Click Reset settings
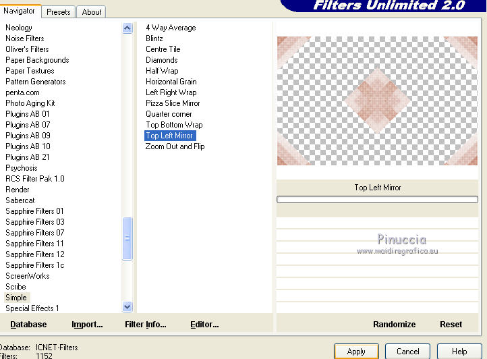The height and width of the screenshot is (359, 487). 451,325
